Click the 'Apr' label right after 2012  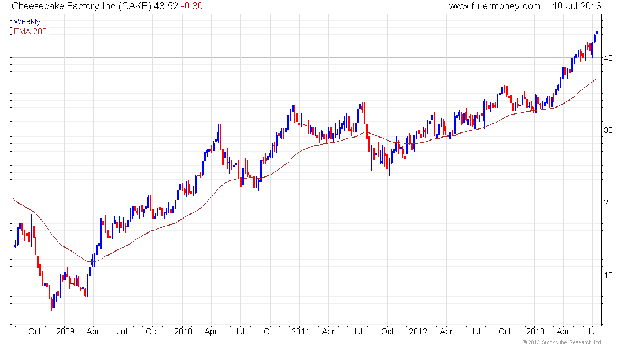tap(446, 331)
